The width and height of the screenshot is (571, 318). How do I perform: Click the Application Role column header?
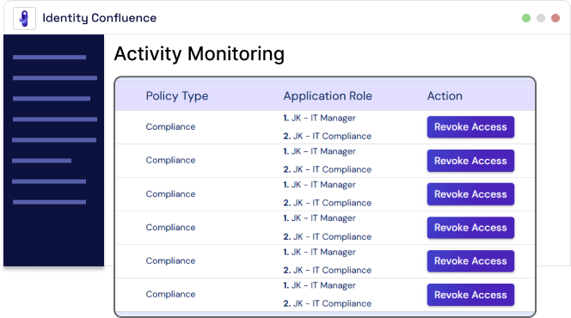point(328,95)
